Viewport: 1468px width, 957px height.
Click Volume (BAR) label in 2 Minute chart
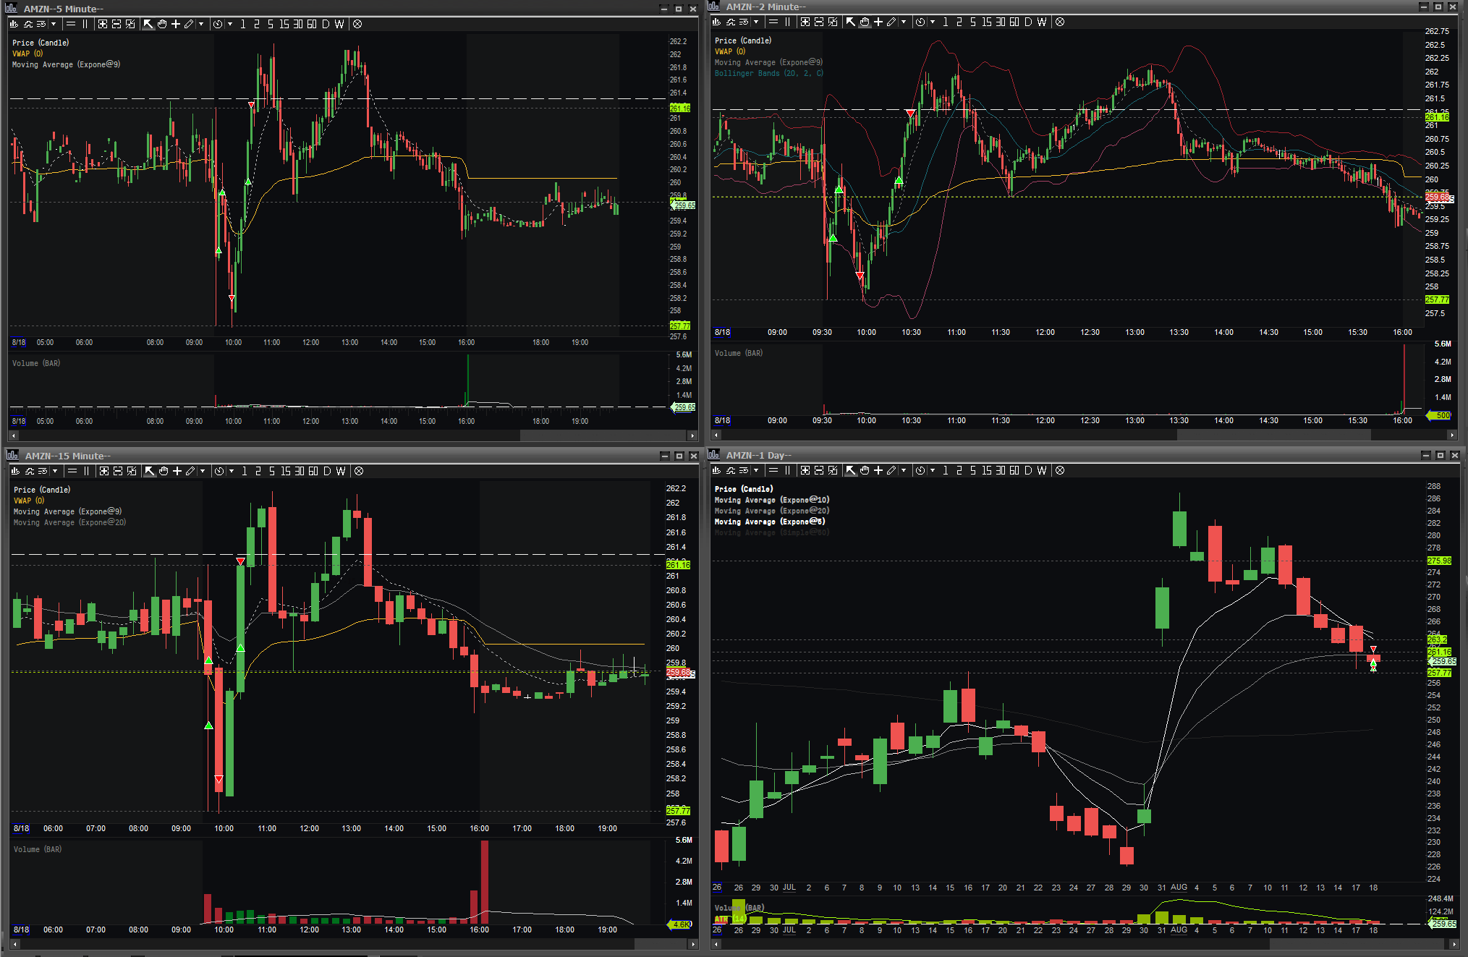[739, 353]
